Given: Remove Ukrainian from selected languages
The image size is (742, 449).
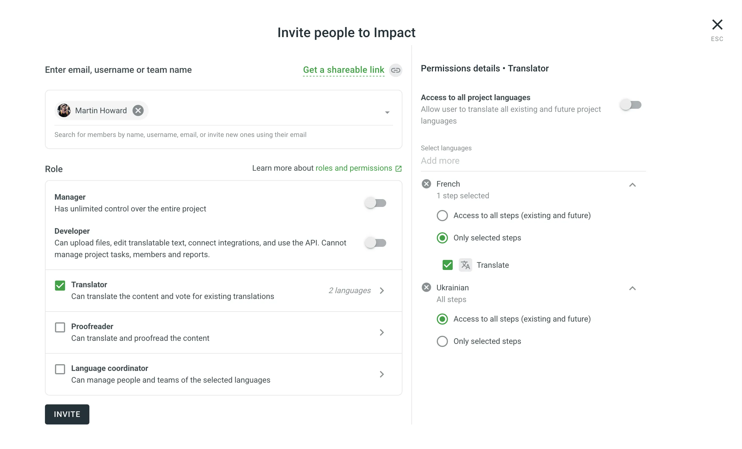Looking at the screenshot, I should point(426,288).
